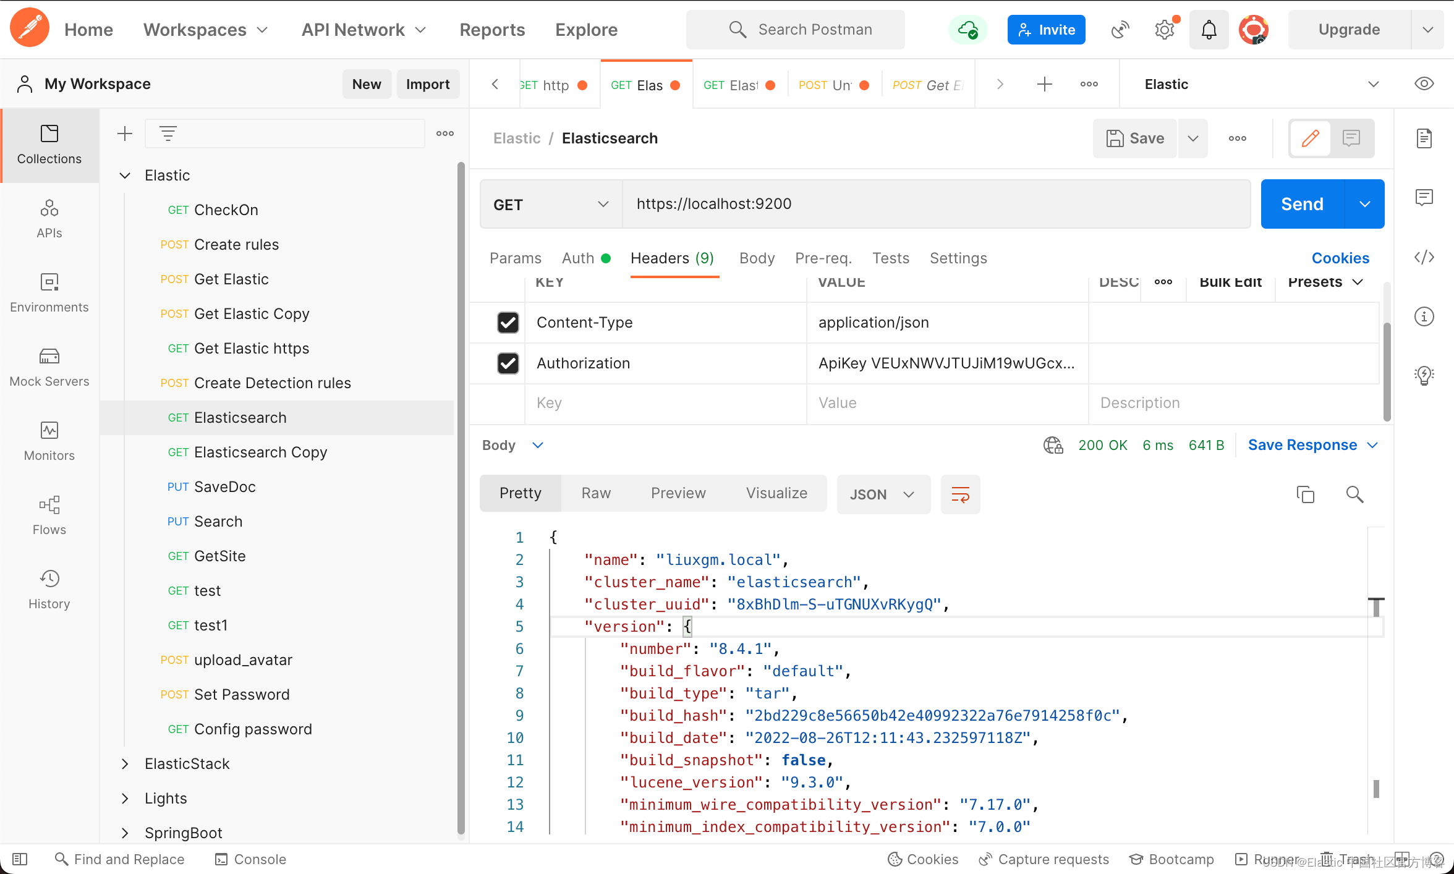Viewport: 1454px width, 874px height.
Task: Open the Workspaces dropdown
Action: coord(205,29)
